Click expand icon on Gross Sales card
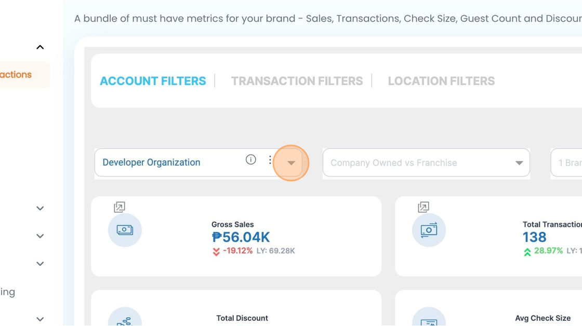Image resolution: width=582 pixels, height=326 pixels. [120, 207]
